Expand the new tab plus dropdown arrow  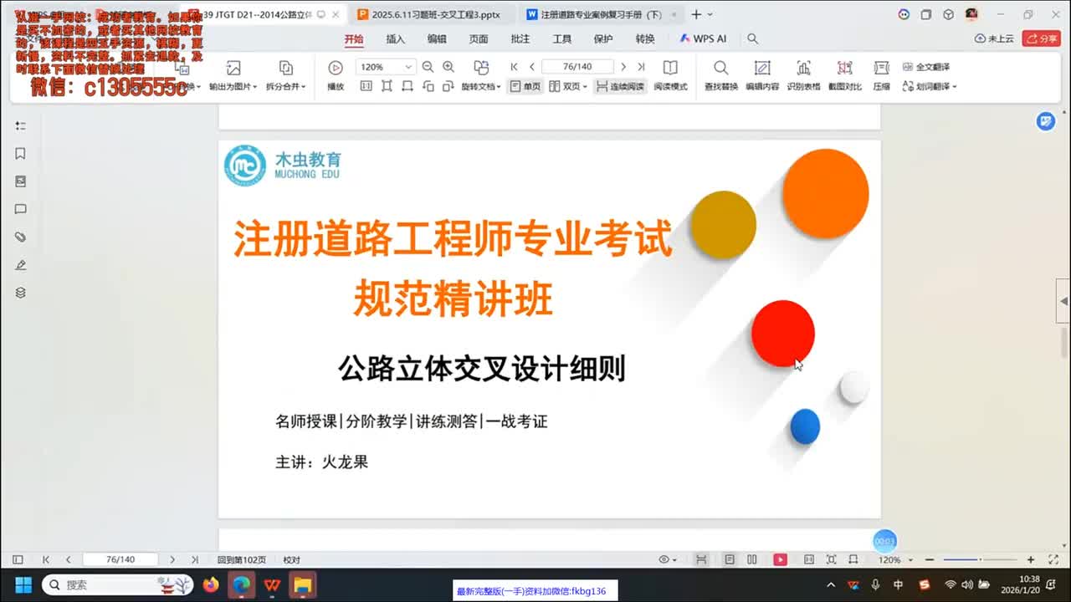pyautogui.click(x=710, y=14)
